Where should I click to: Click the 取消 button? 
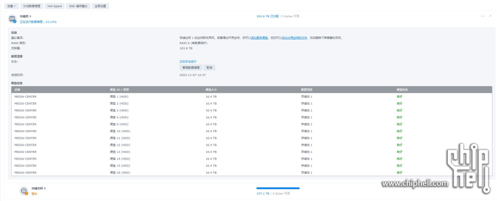click(x=209, y=68)
